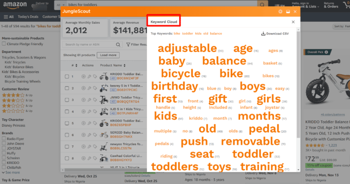Click Amazon search magnifier button

click(262, 5)
